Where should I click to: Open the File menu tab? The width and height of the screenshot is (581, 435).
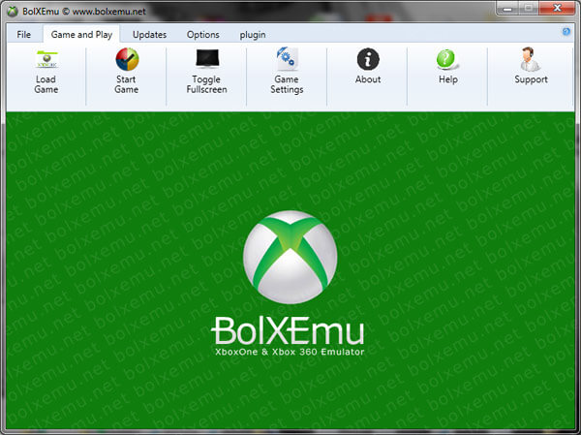[x=23, y=35]
